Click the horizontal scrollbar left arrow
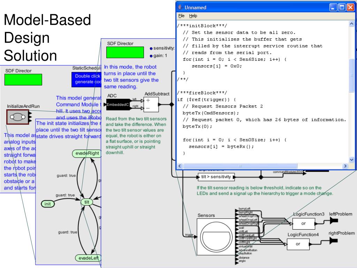The width and height of the screenshot is (357, 268). 180,166
